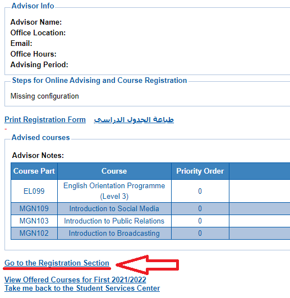Click the Missing configuration text

click(x=44, y=96)
